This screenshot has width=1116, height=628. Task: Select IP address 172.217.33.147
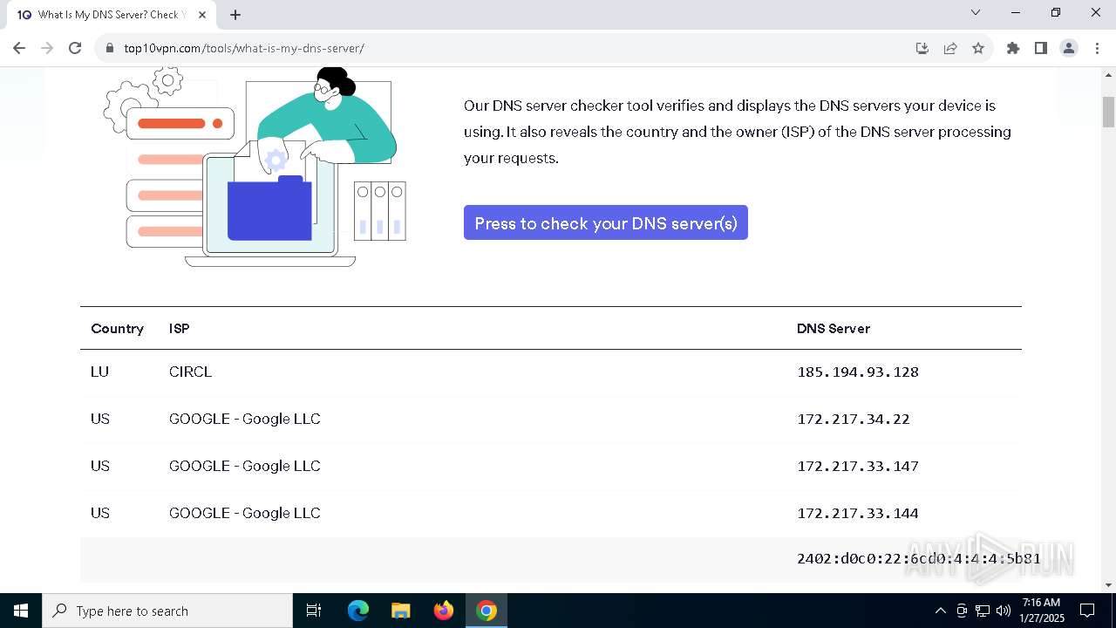point(858,466)
